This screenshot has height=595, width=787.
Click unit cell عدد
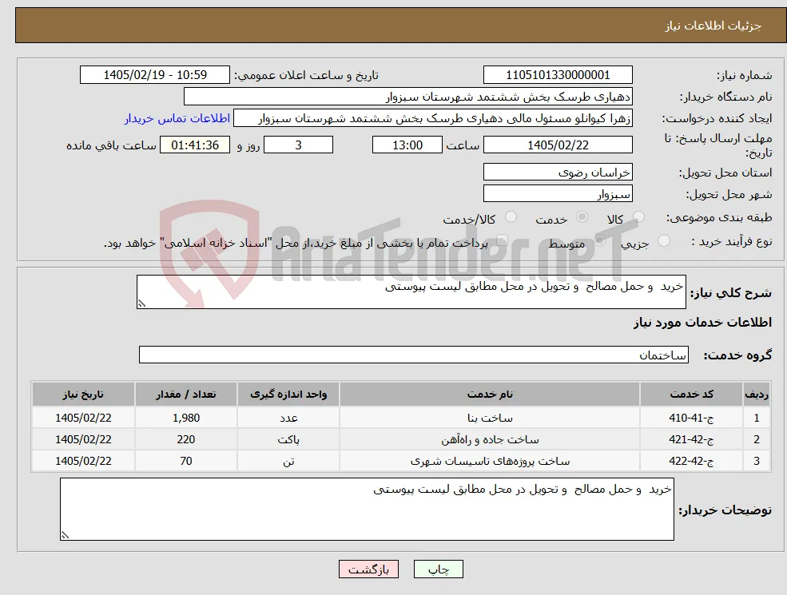[288, 418]
